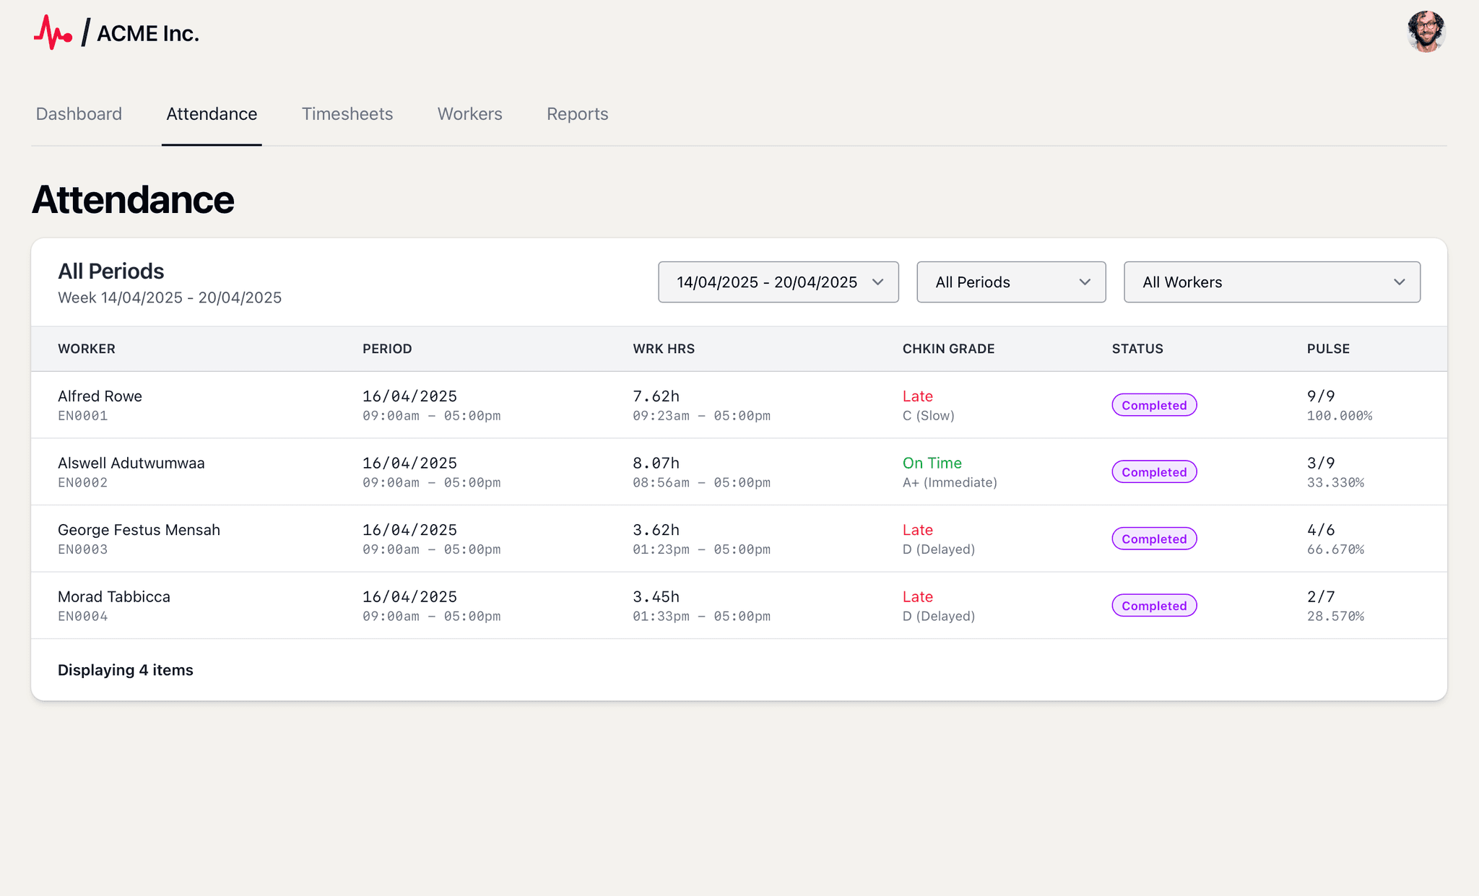Open the user profile avatar menu

click(1426, 32)
